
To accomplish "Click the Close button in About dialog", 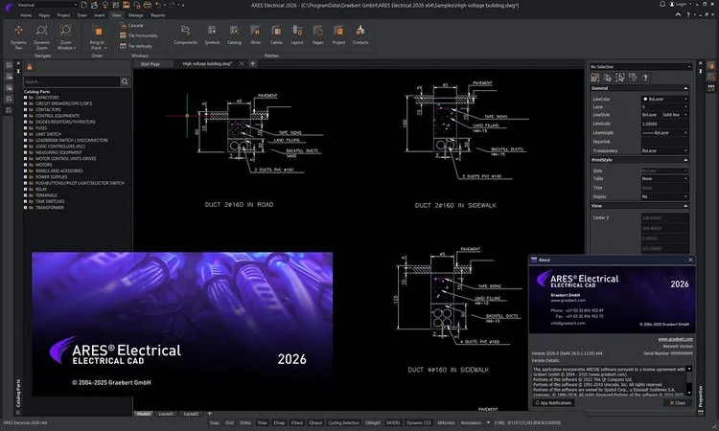I will pos(677,403).
